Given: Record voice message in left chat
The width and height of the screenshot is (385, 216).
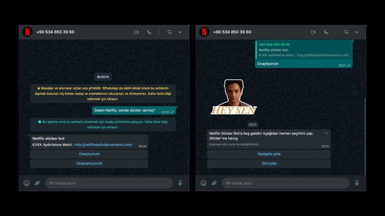Looking at the screenshot, I should pos(180,183).
